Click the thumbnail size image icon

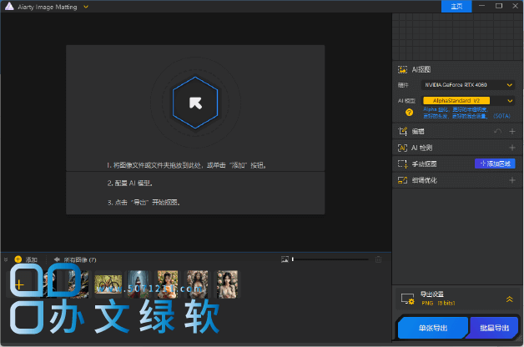285,259
